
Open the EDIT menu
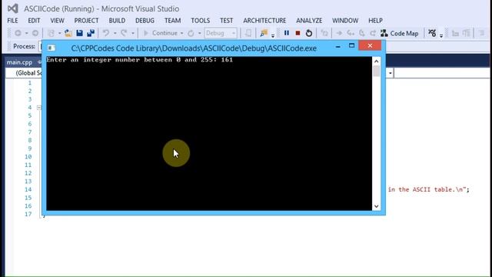pyautogui.click(x=34, y=21)
